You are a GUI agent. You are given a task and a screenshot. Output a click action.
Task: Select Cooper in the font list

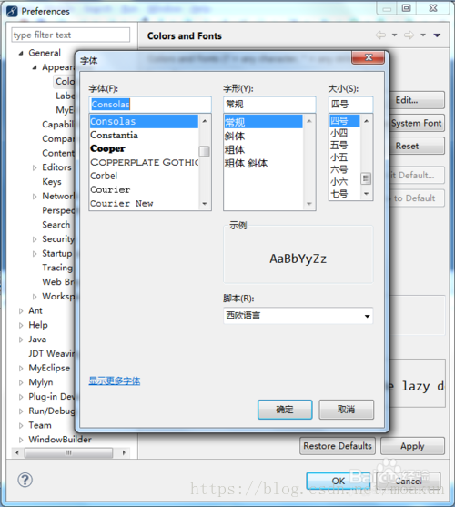tap(144, 148)
